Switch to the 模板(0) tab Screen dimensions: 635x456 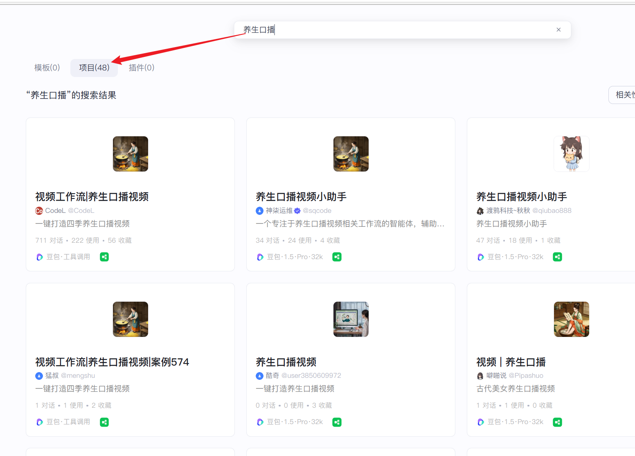[47, 68]
